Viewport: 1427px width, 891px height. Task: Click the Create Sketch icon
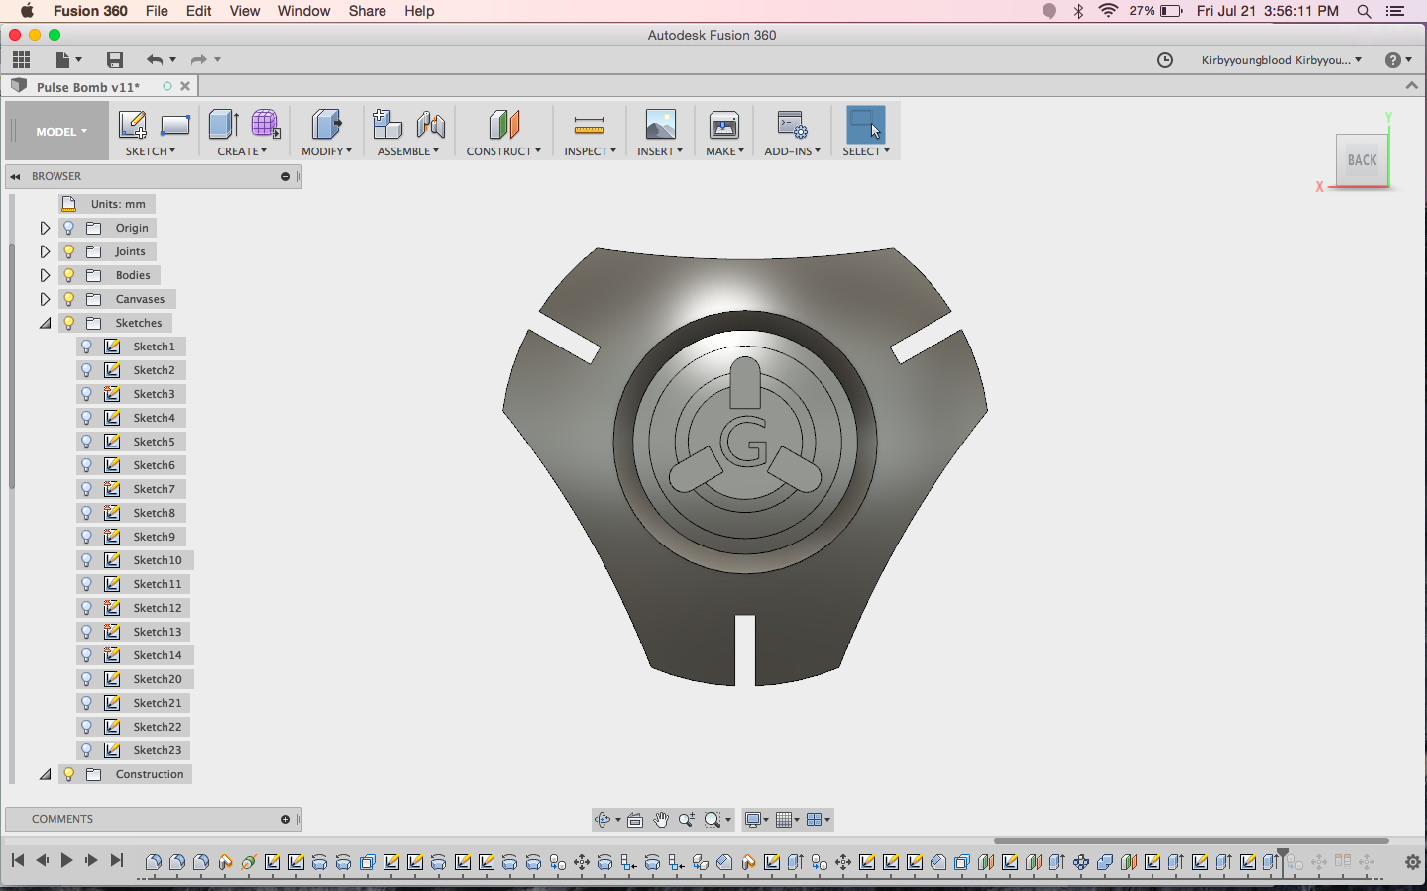coord(133,125)
